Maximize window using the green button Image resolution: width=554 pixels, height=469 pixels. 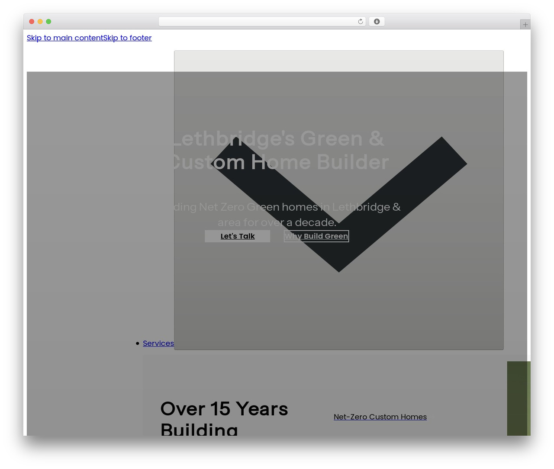pos(48,22)
